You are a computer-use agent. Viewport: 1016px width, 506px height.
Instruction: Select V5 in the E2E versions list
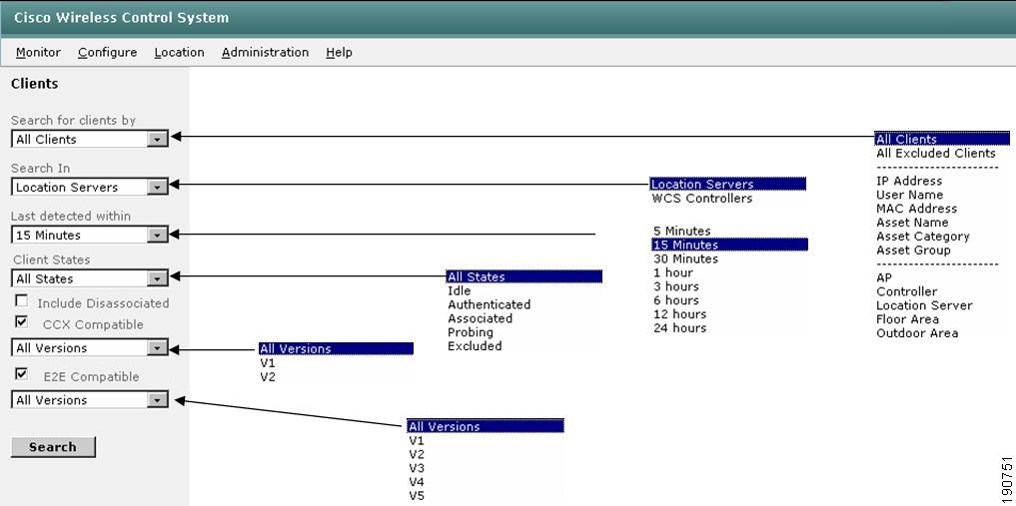click(x=417, y=496)
